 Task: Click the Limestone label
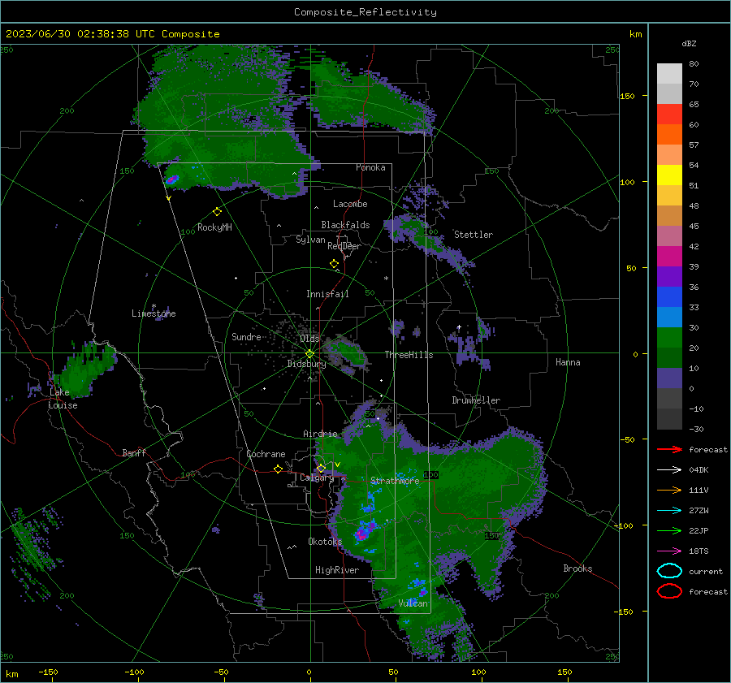[x=154, y=313]
